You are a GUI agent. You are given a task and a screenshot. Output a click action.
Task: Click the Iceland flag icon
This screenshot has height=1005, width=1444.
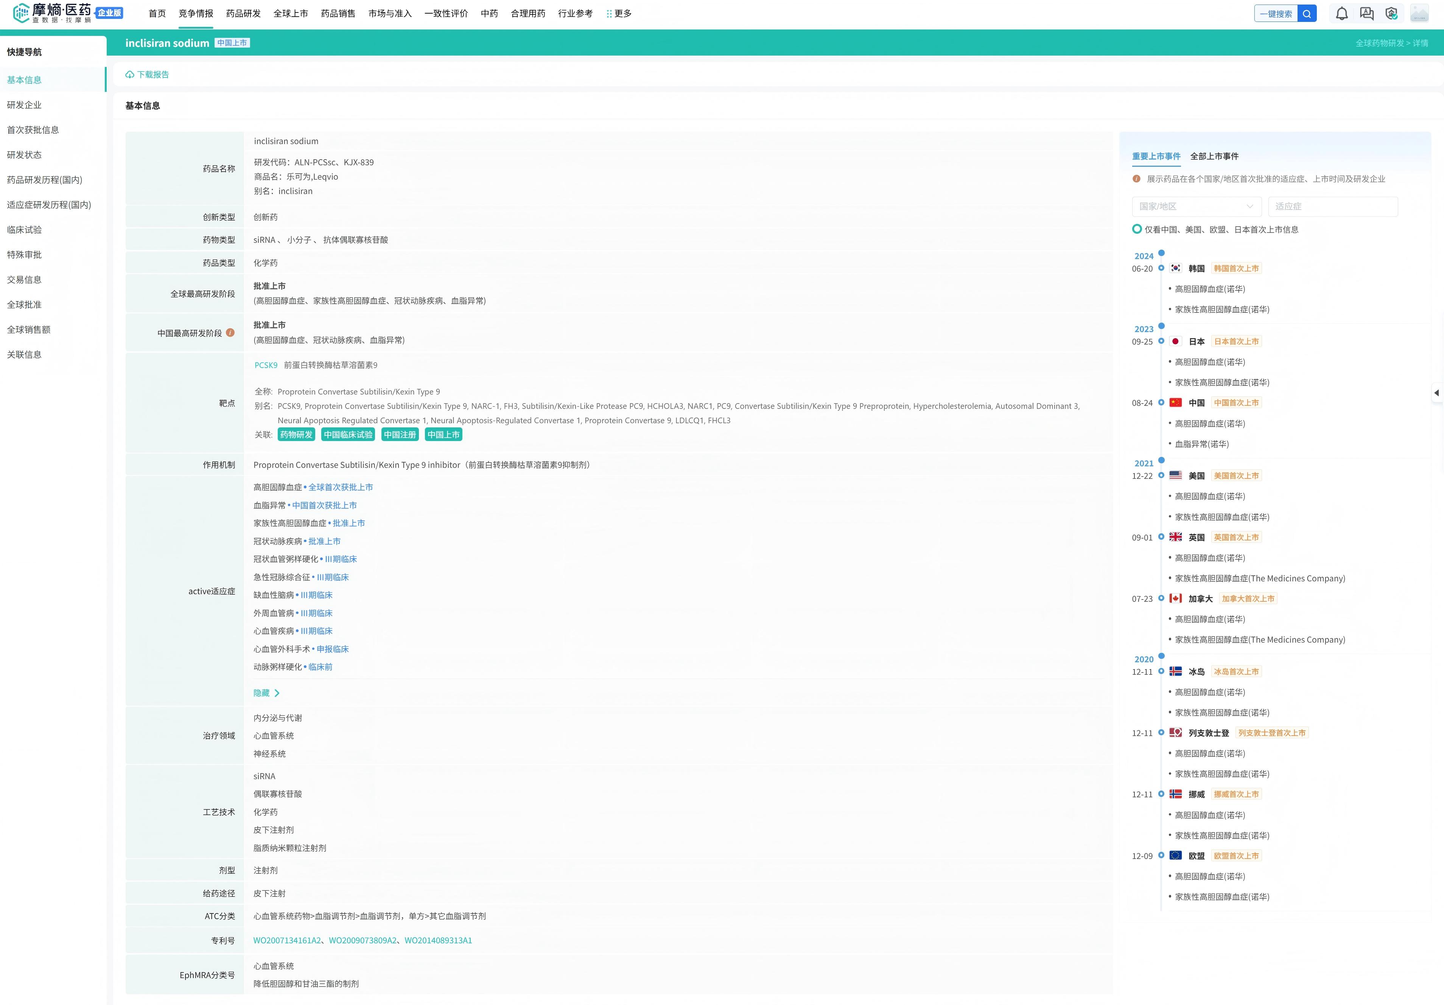[x=1175, y=672]
